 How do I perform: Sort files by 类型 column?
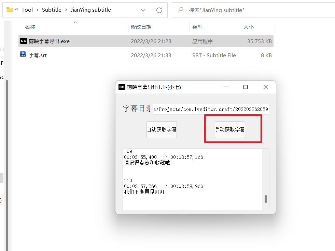pos(197,27)
